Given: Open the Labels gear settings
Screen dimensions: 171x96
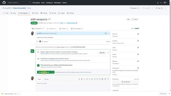Looking at the screenshot, I should pos(138,47).
